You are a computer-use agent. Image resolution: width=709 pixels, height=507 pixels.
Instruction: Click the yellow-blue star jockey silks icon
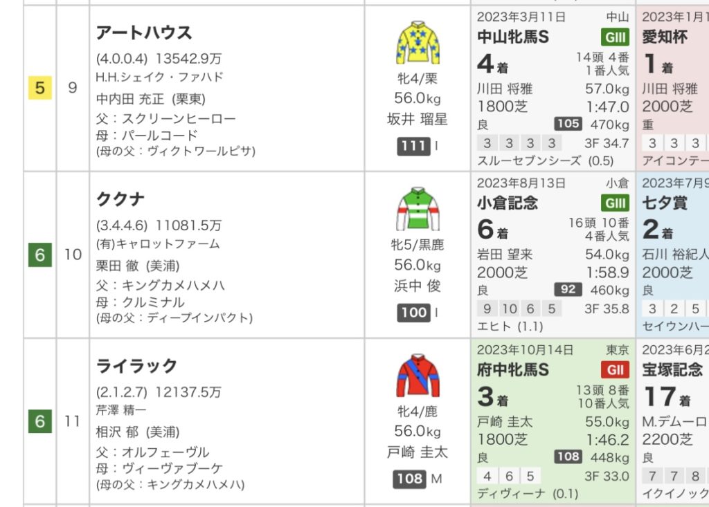pos(417,43)
